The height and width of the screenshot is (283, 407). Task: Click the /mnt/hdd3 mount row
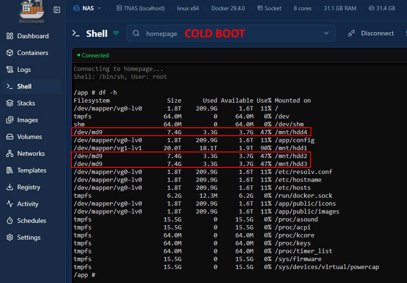click(191, 164)
